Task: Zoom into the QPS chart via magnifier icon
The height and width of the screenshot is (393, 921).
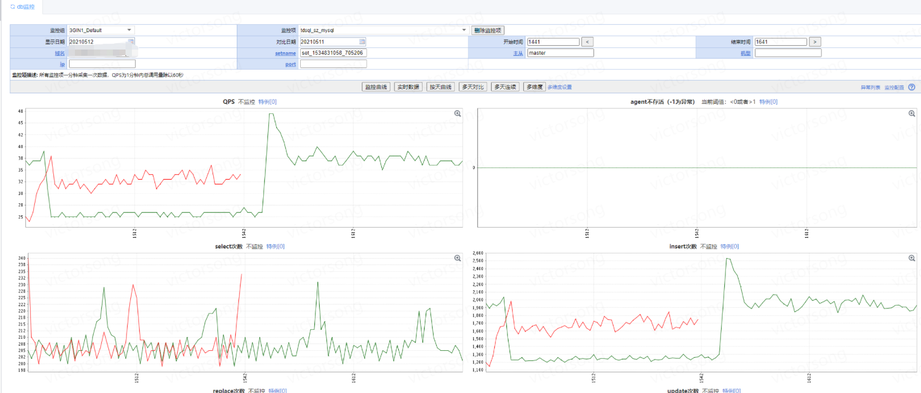Action: click(x=457, y=114)
